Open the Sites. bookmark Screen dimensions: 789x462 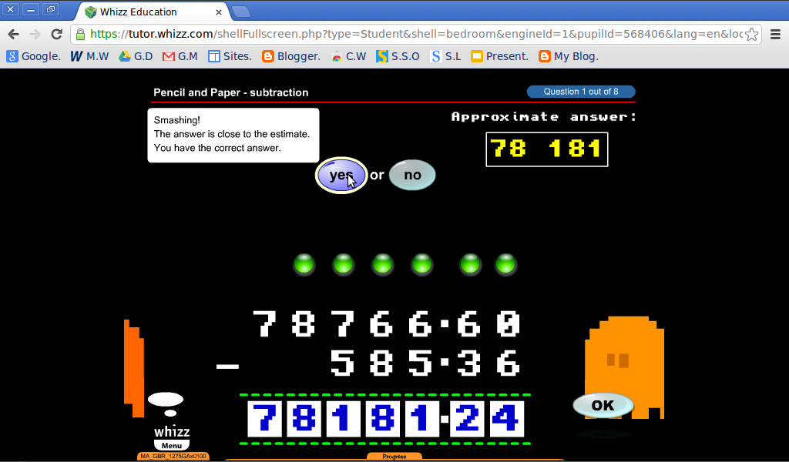pos(230,56)
